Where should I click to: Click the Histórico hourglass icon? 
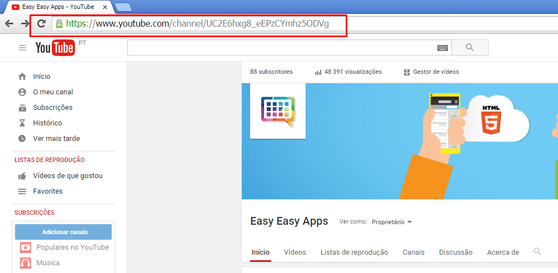(22, 123)
